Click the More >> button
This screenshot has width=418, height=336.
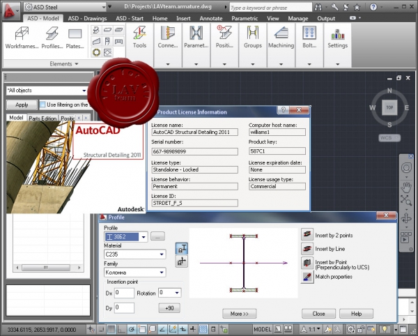point(240,314)
